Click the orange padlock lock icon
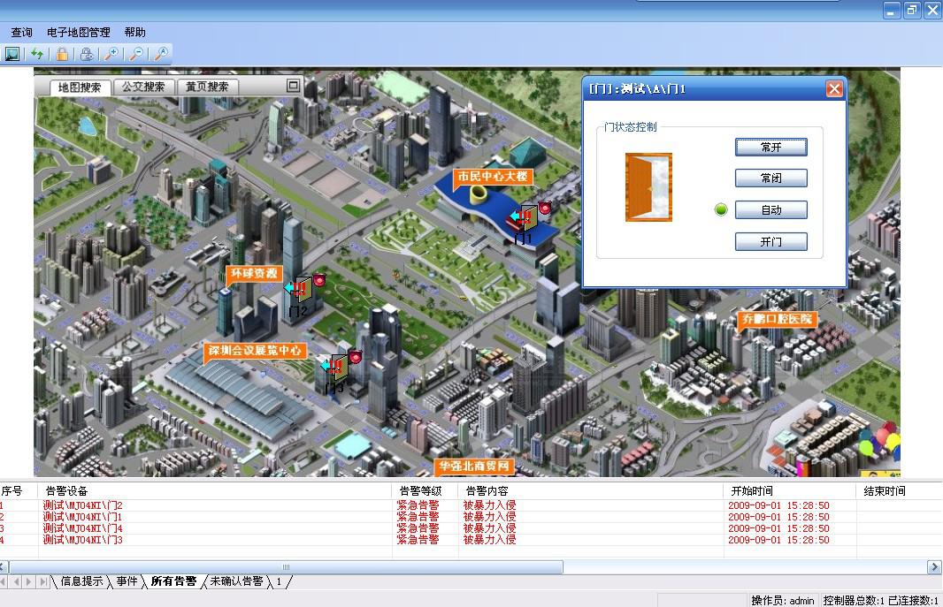 tap(62, 54)
